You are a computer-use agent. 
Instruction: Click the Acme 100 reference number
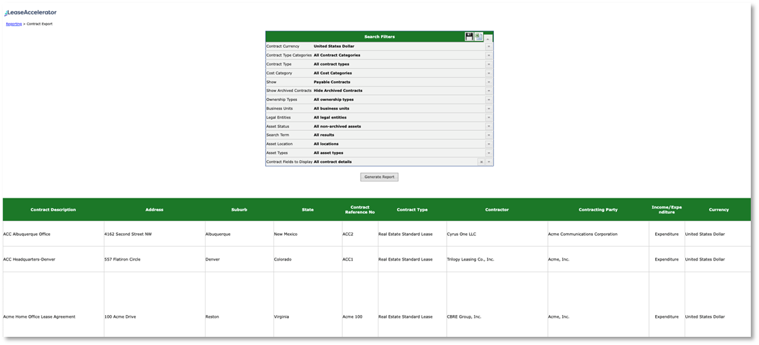click(x=353, y=317)
